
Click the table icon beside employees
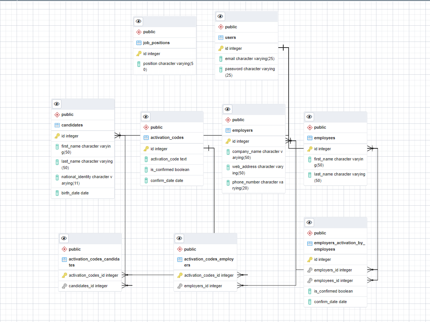(310, 138)
